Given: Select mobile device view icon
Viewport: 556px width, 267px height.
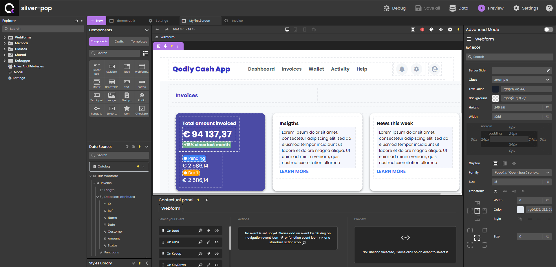Looking at the screenshot, I should [305, 30].
